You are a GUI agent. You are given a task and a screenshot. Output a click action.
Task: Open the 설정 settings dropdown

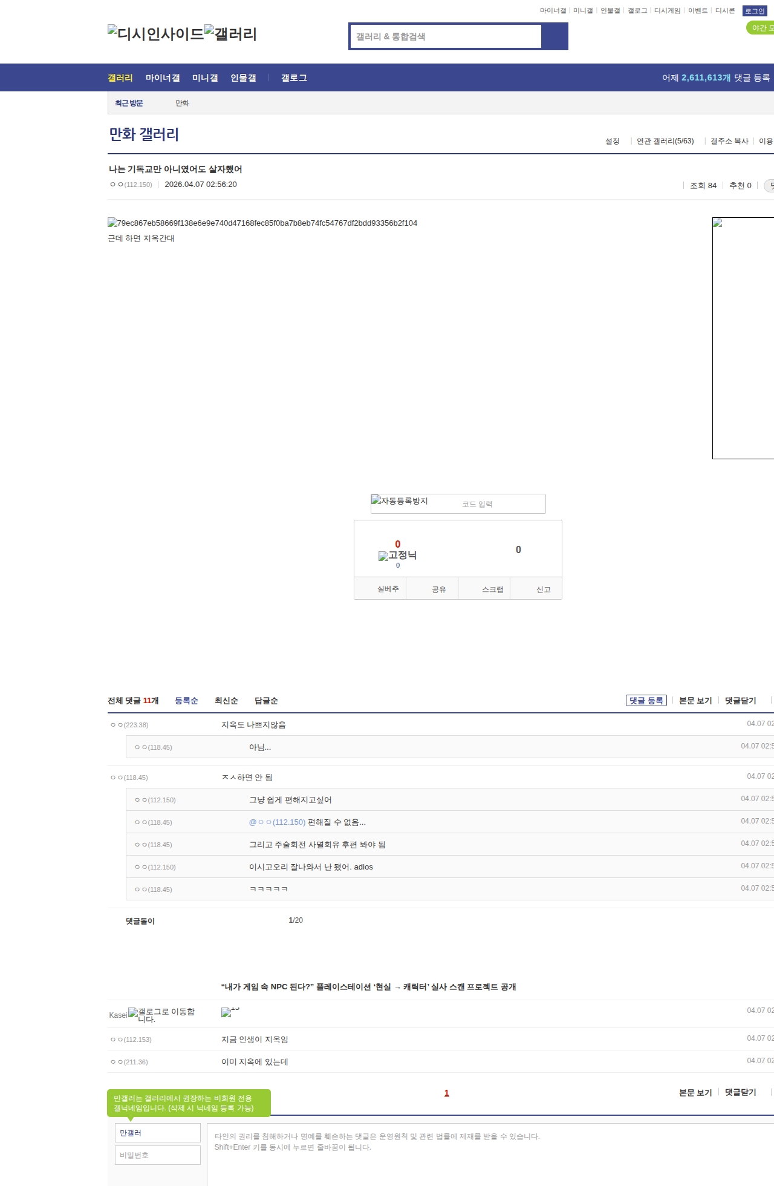[612, 141]
